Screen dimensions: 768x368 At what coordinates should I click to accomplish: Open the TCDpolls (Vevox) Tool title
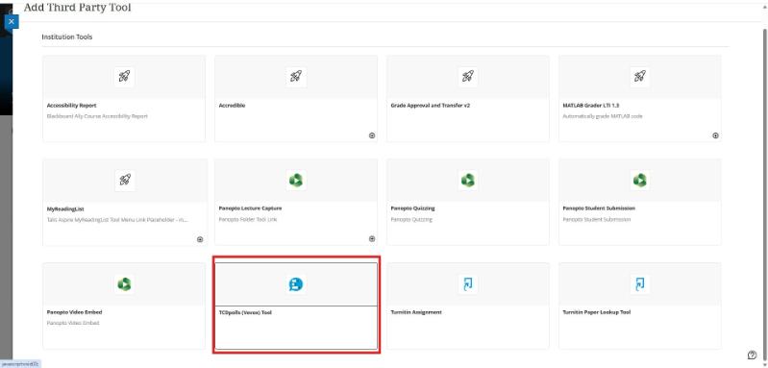click(245, 312)
